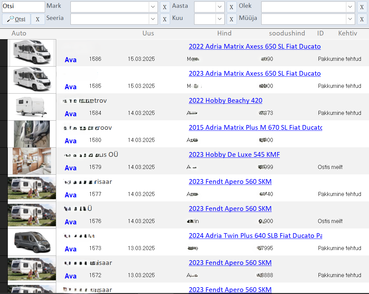Select motorhome thumbnail in row 1585
Viewport: 369px width, 294px height.
(x=32, y=80)
